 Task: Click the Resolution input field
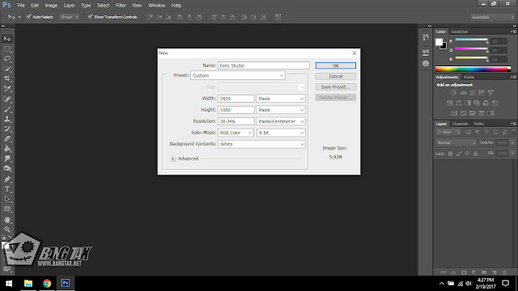236,121
